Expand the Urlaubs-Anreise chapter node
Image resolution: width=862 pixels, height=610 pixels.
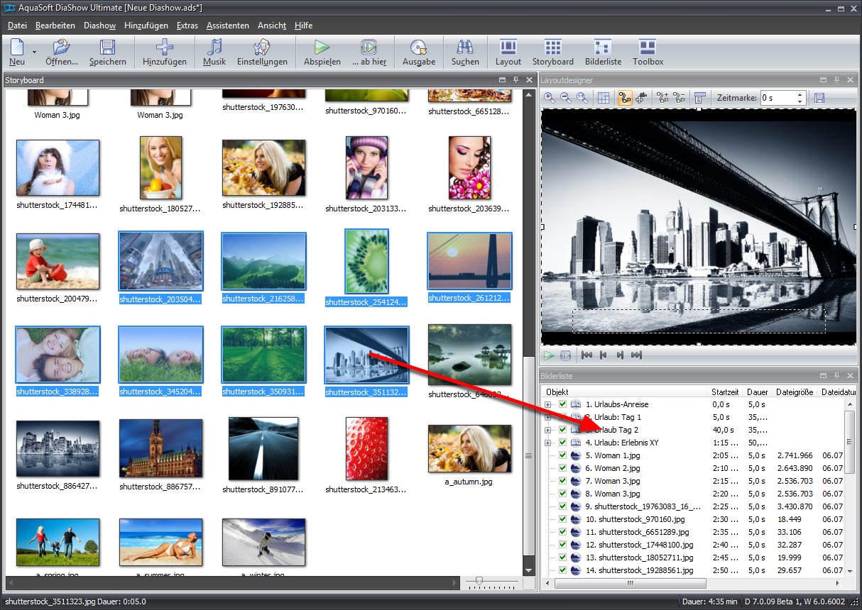(x=547, y=404)
